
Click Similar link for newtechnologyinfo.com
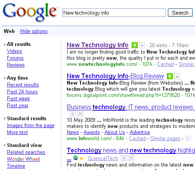point(187,64)
